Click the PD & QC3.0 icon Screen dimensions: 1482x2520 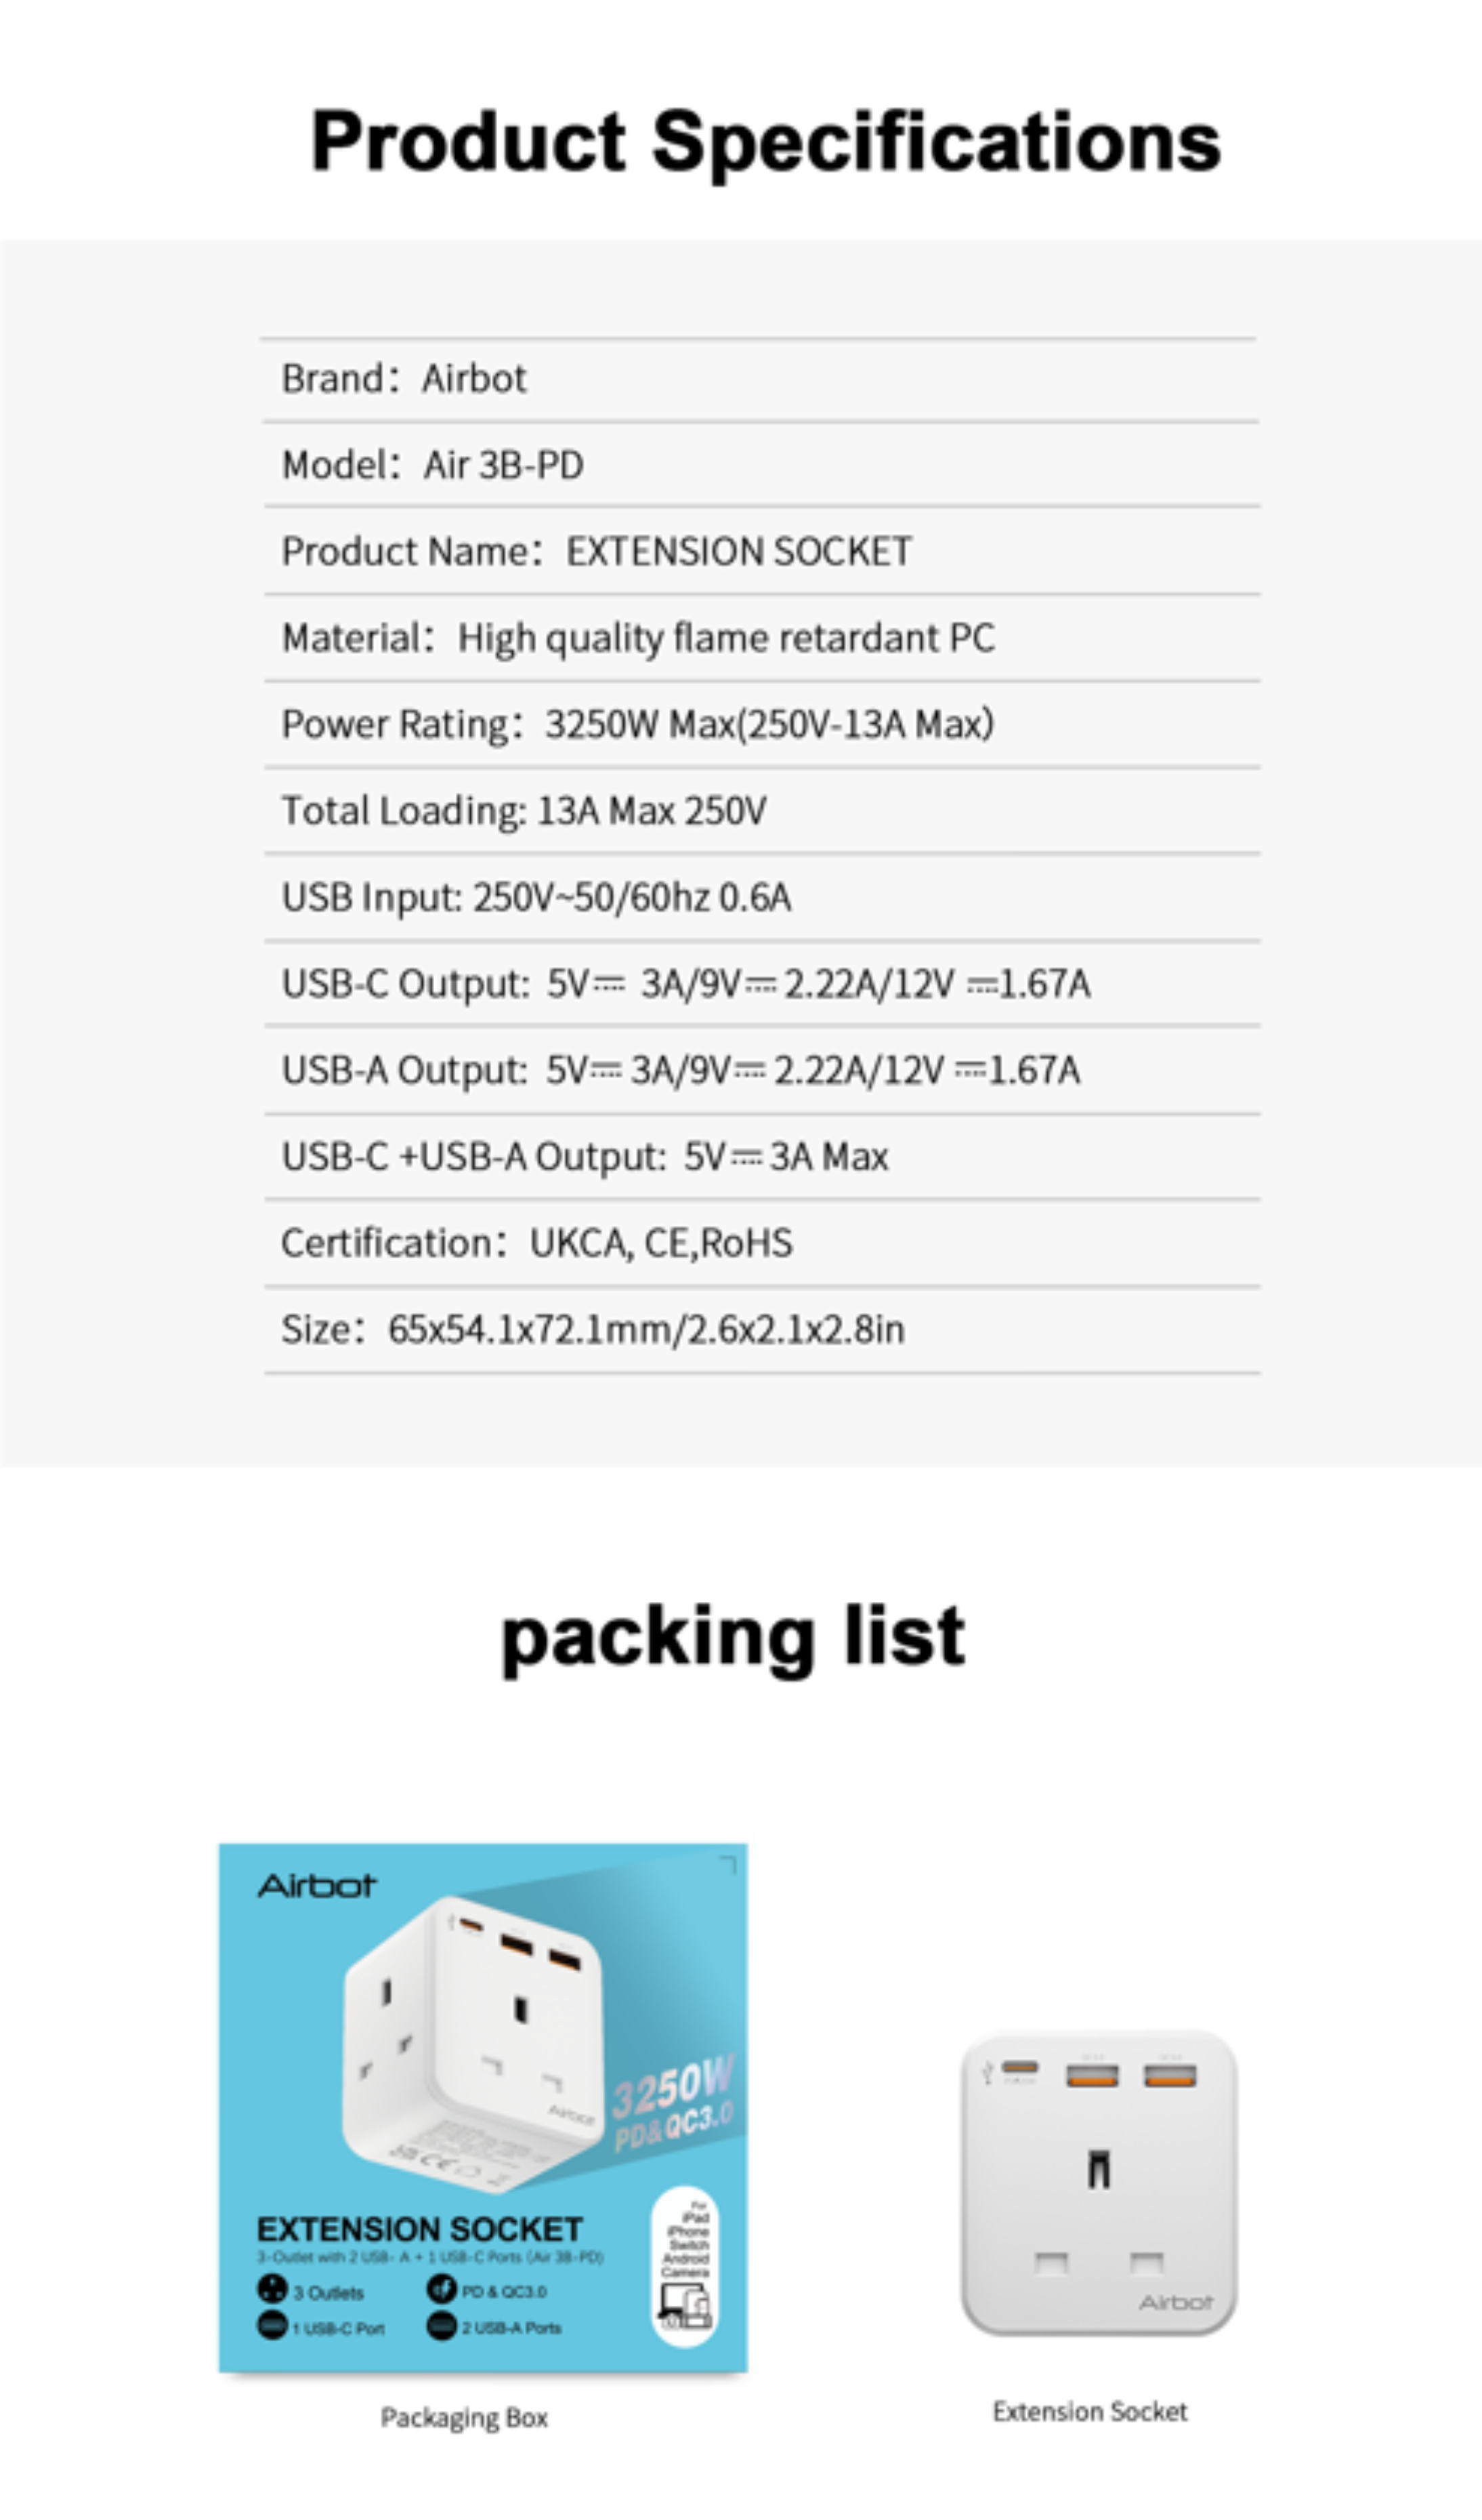(441, 2289)
